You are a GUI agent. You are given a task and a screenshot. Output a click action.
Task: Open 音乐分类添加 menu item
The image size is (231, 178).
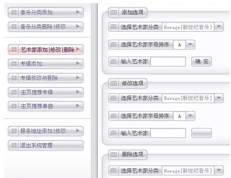click(45, 12)
